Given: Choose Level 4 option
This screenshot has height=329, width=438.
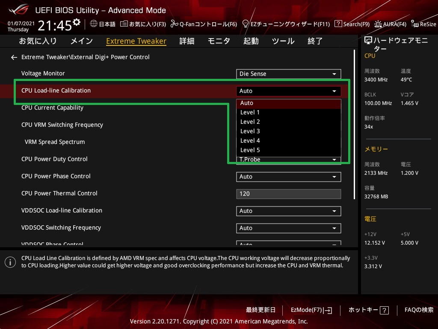Looking at the screenshot, I should [x=289, y=141].
